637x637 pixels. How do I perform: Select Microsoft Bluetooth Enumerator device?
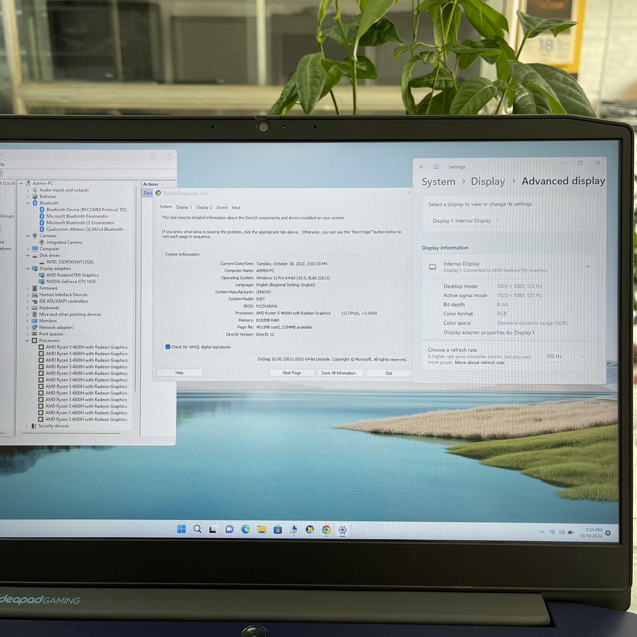[x=77, y=216]
